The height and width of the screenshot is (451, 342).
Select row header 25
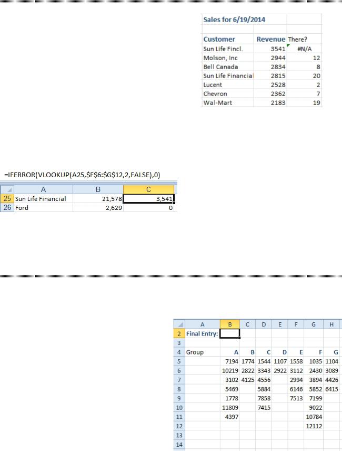(x=7, y=198)
